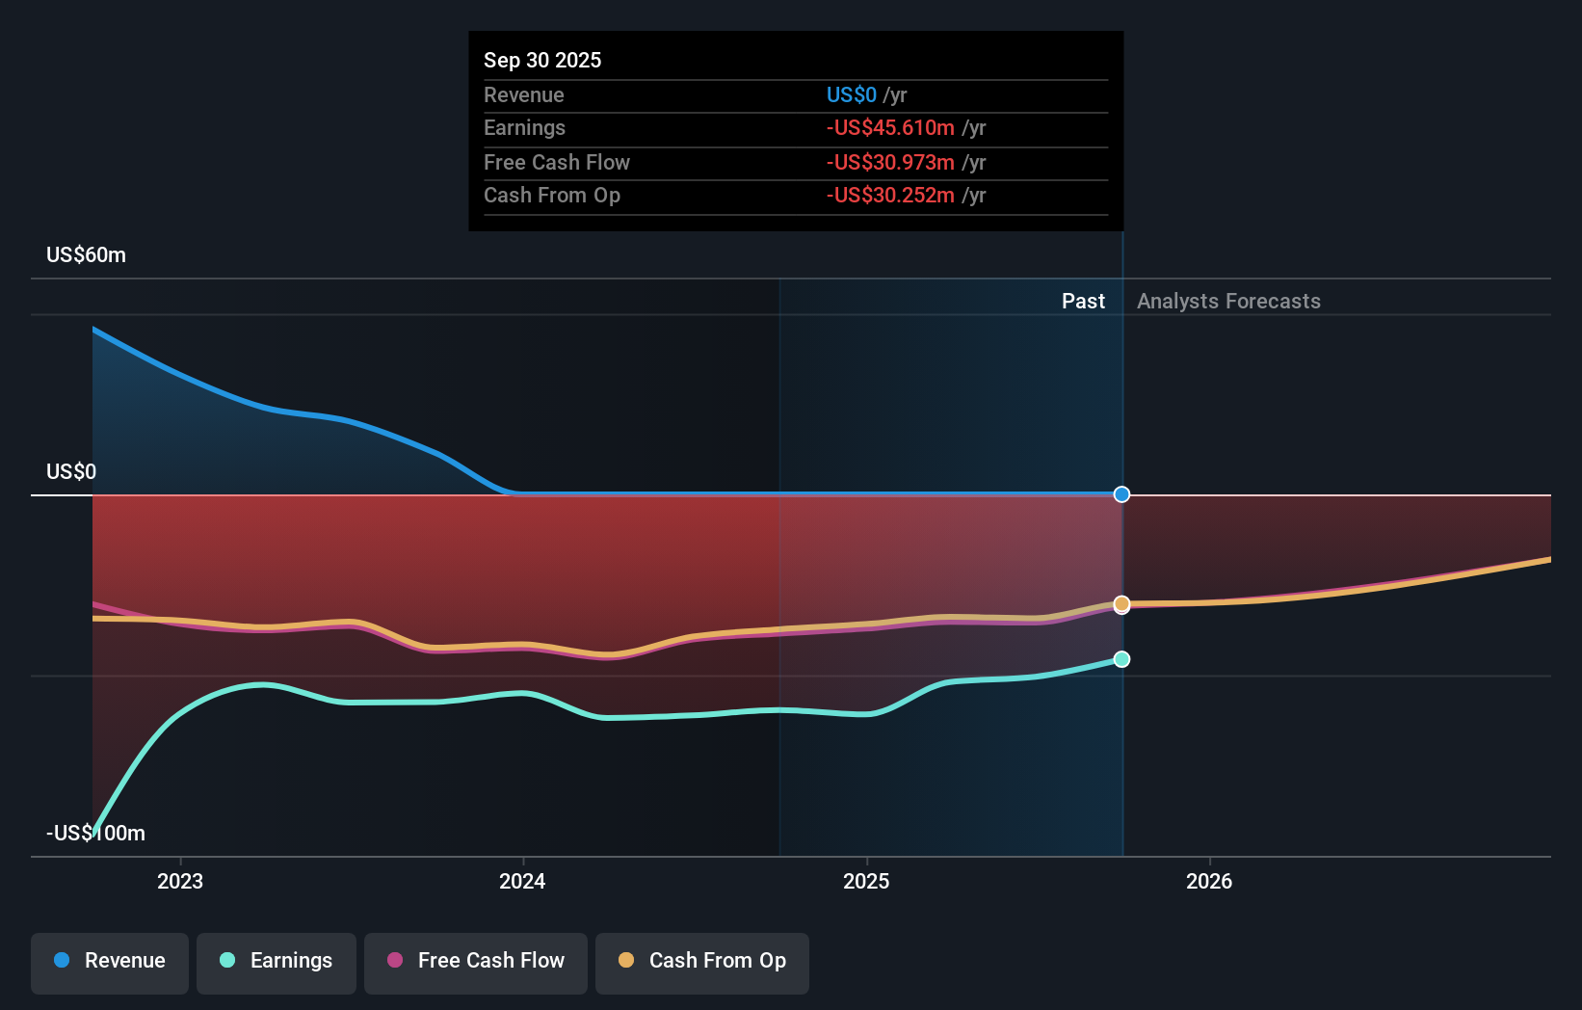
Task: Toggle the Cash From Op legend button
Action: click(x=702, y=963)
